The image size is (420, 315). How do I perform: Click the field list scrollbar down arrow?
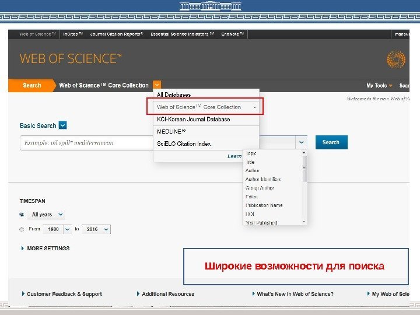click(304, 222)
